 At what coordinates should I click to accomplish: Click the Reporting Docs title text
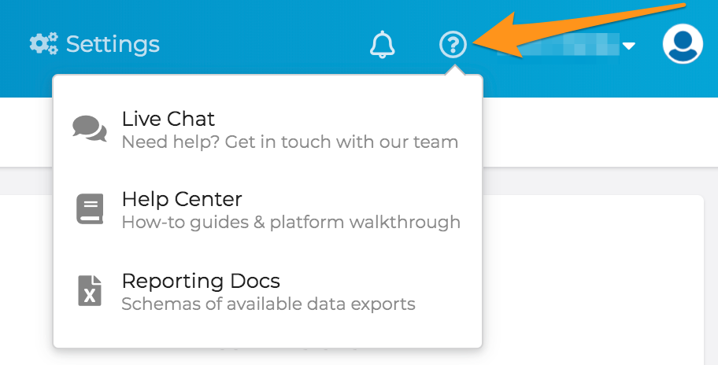click(201, 282)
